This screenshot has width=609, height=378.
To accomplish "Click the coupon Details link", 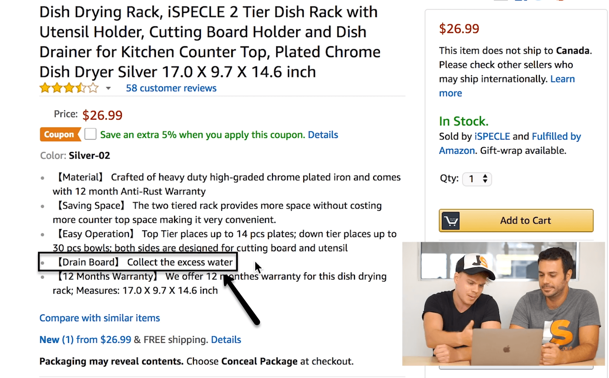I will 323,135.
